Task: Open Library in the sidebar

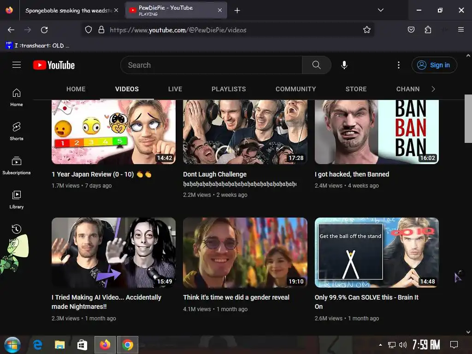Action: (17, 200)
